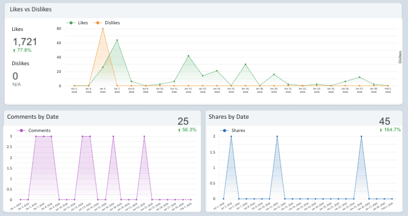
Task: Click the 2.5 label on Comments y-axis
Action: [x=9, y=147]
